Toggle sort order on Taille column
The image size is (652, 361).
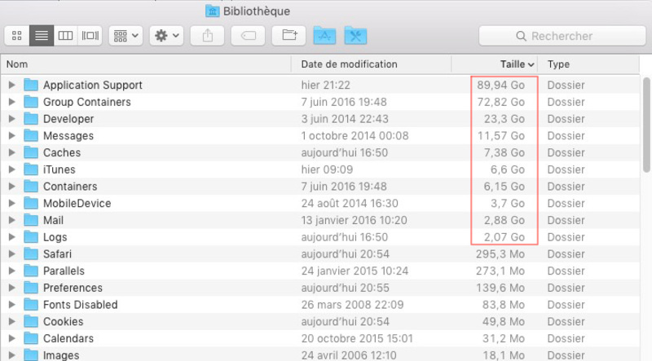point(495,64)
